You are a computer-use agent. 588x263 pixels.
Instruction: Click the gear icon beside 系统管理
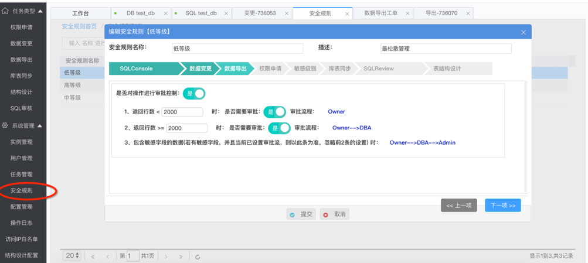coord(5,126)
